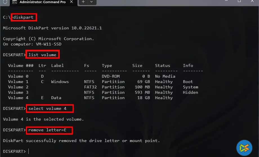Click the 'list volume' command text

click(42, 55)
